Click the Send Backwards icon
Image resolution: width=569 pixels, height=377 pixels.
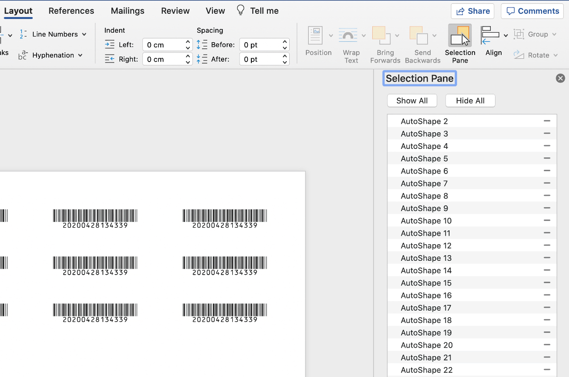419,36
